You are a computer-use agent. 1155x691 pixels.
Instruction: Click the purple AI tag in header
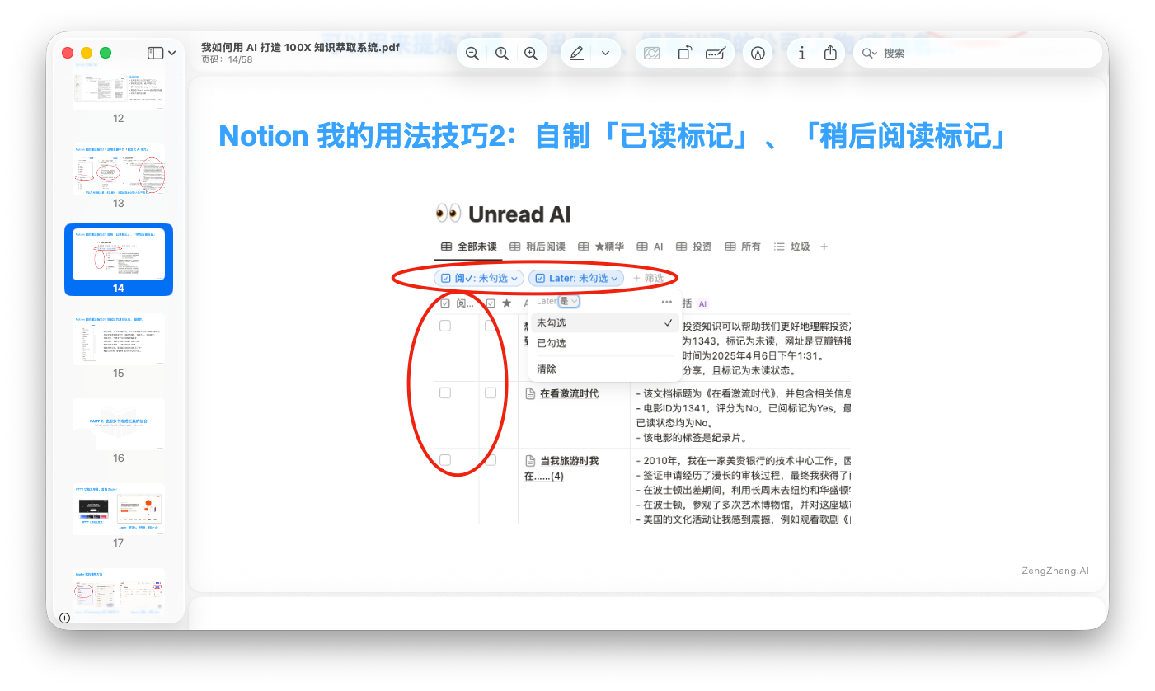click(702, 303)
